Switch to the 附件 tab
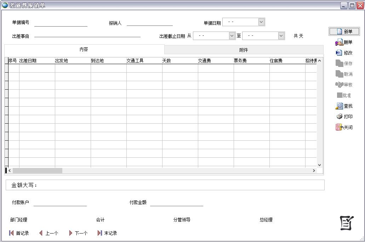This screenshot has width=365, height=242. coord(244,50)
